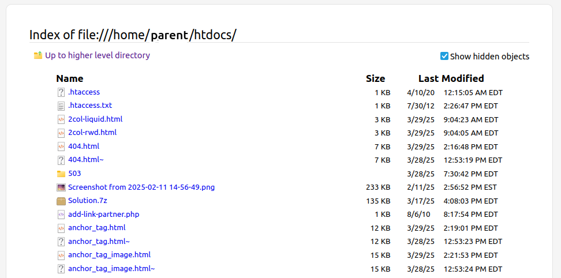Click the add-link-partner.php file icon
561x278 pixels.
point(61,215)
